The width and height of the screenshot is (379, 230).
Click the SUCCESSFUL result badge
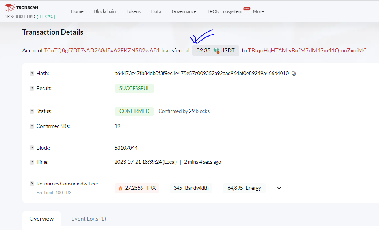[x=134, y=89]
